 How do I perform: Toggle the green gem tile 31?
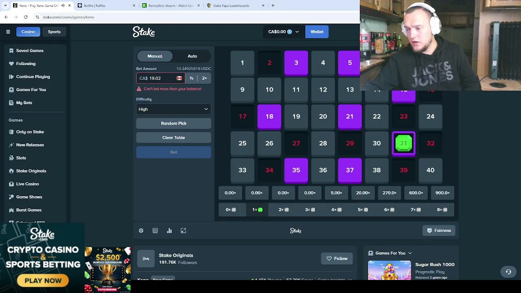[x=403, y=143]
